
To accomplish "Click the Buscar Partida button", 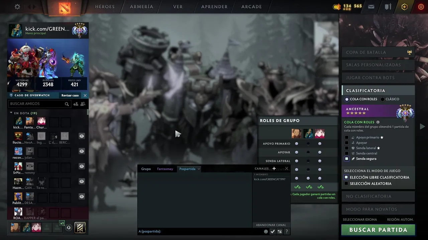I will 378,230.
